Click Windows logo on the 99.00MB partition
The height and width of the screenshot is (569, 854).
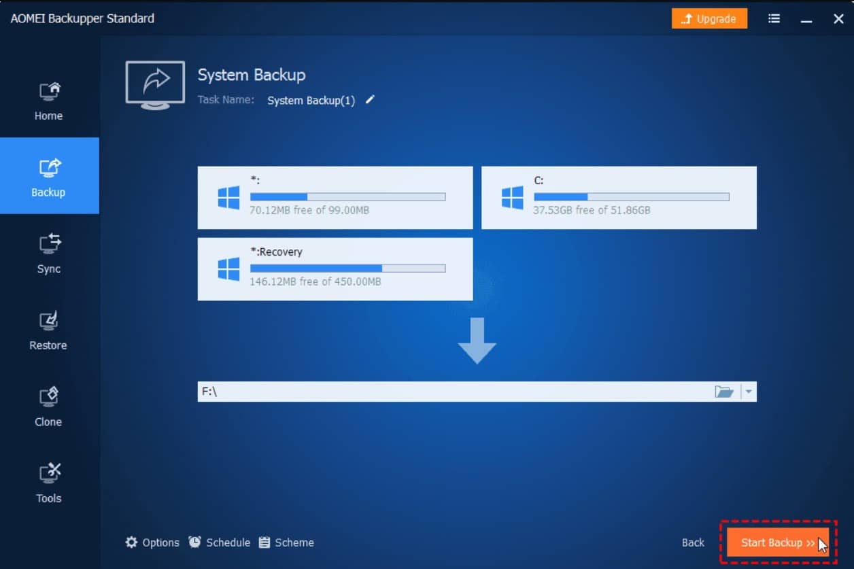click(228, 198)
